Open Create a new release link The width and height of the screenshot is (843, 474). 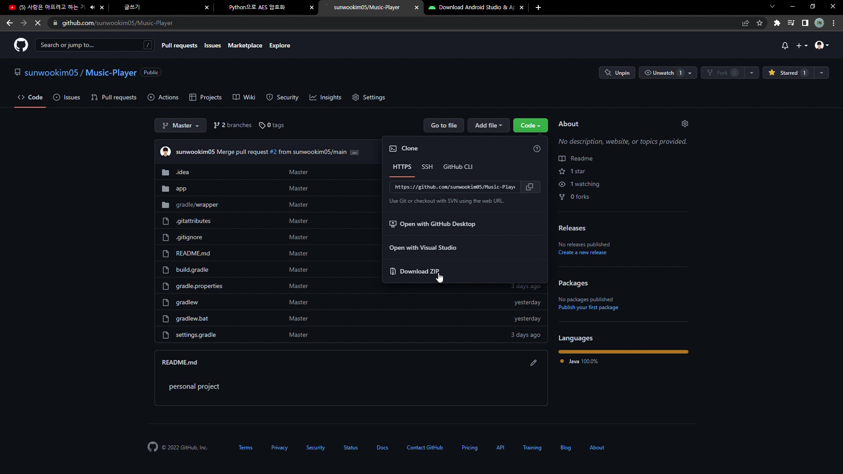coord(582,253)
